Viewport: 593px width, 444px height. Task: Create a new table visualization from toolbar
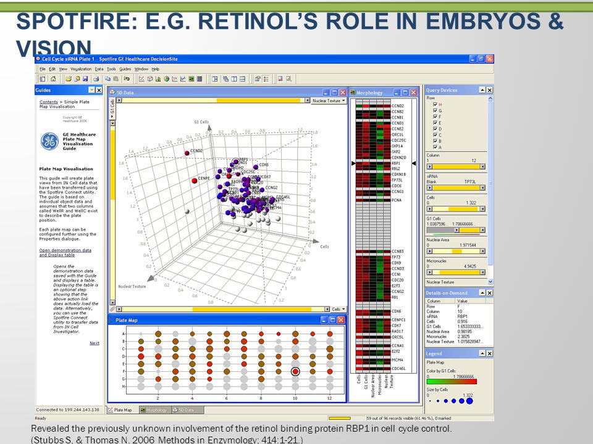200,79
